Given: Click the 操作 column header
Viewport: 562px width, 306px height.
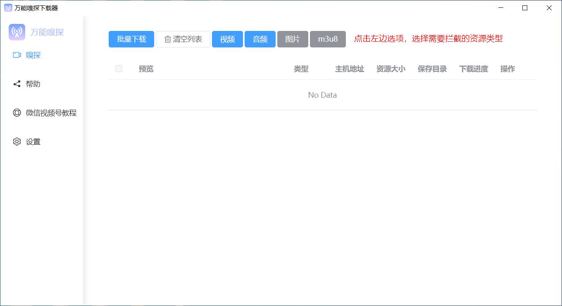Looking at the screenshot, I should coord(507,69).
